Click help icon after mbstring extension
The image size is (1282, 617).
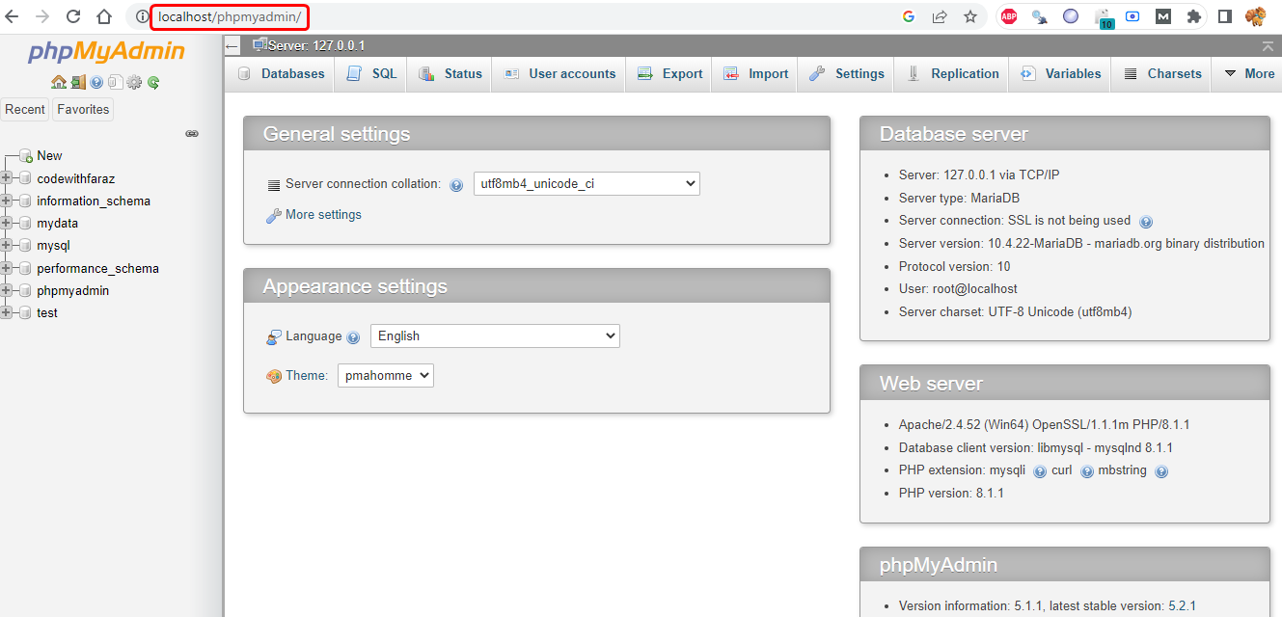click(x=1161, y=471)
